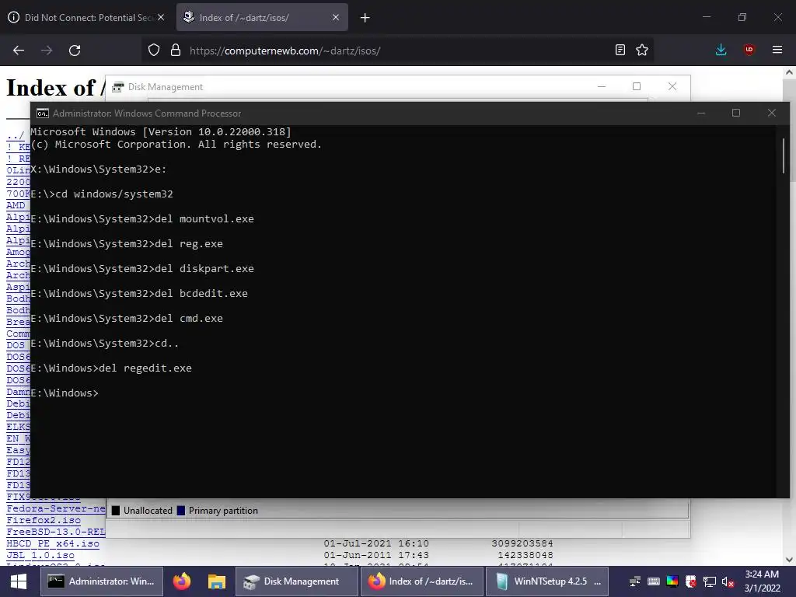This screenshot has width=796, height=597.
Task: Click the Firefox page scroll-up arrow
Action: [x=789, y=72]
